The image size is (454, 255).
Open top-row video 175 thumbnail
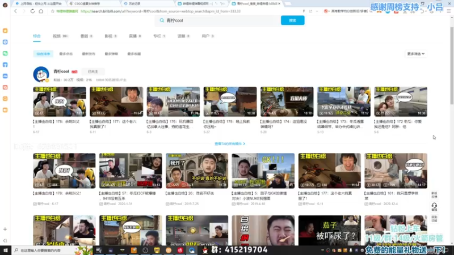pos(230,102)
